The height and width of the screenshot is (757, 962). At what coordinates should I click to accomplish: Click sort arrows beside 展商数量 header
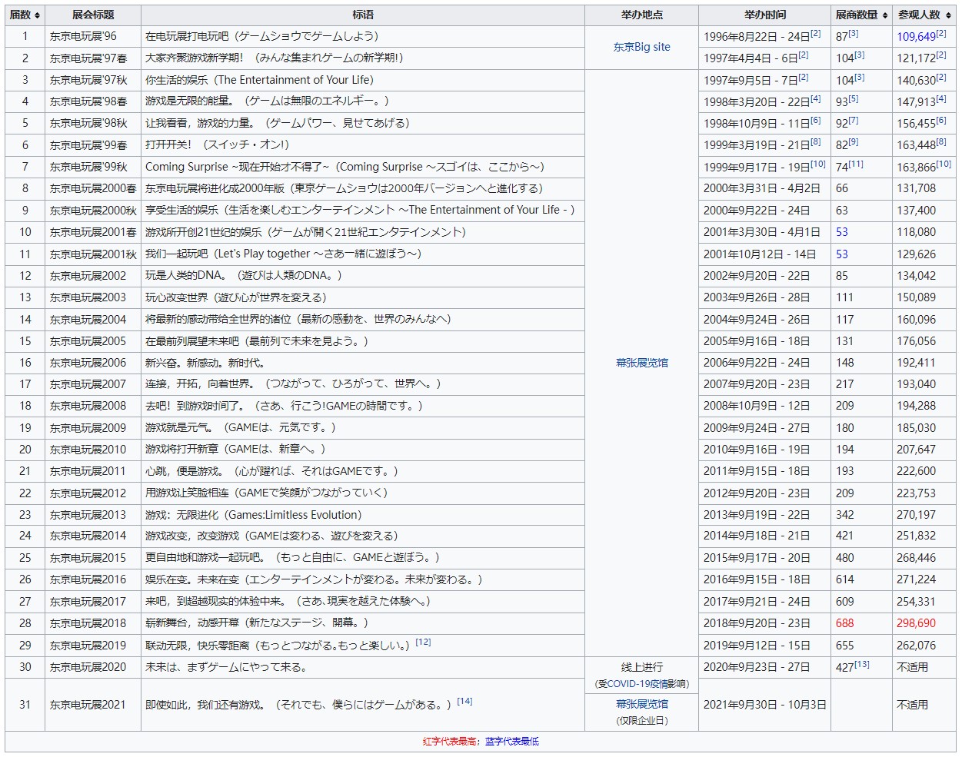884,15
